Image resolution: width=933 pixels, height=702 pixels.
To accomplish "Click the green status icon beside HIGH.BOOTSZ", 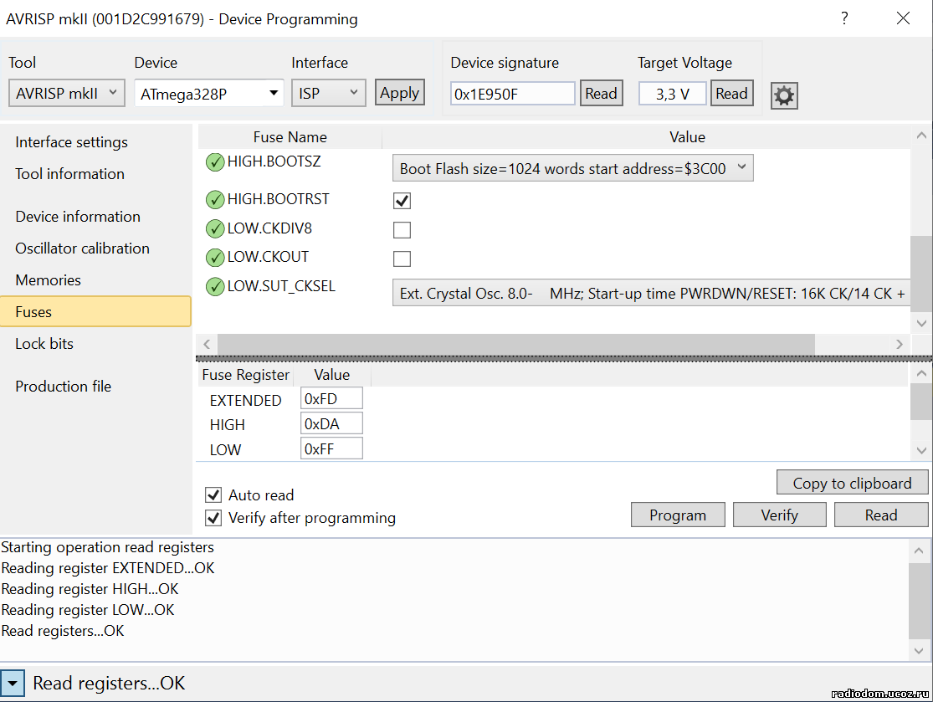I will [x=215, y=161].
